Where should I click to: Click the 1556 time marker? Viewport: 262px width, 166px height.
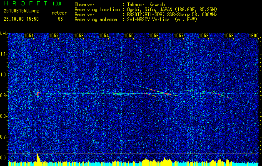154,36
